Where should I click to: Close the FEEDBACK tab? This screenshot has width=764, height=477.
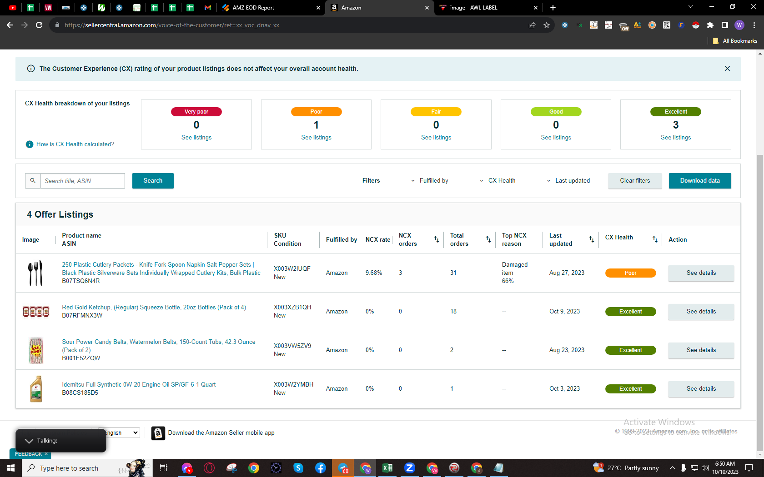point(46,454)
